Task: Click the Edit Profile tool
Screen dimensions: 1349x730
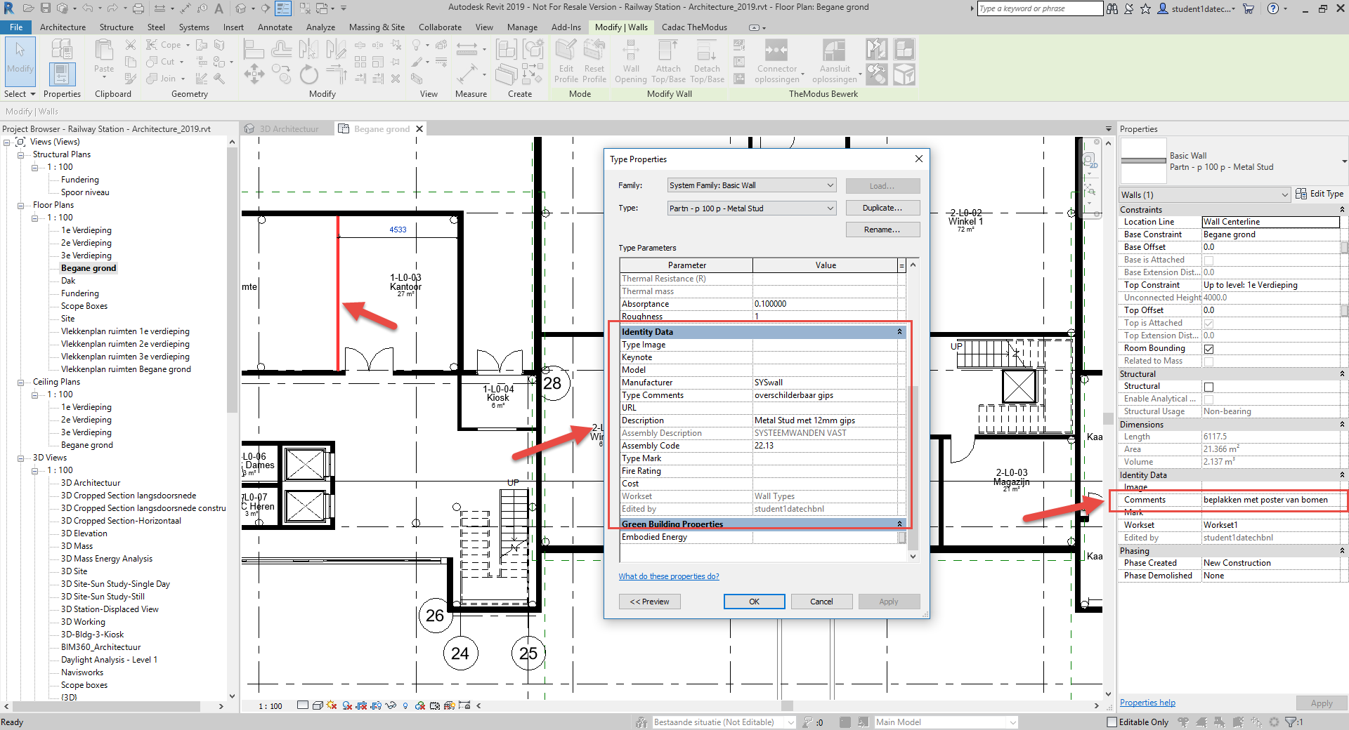Action: pos(566,62)
